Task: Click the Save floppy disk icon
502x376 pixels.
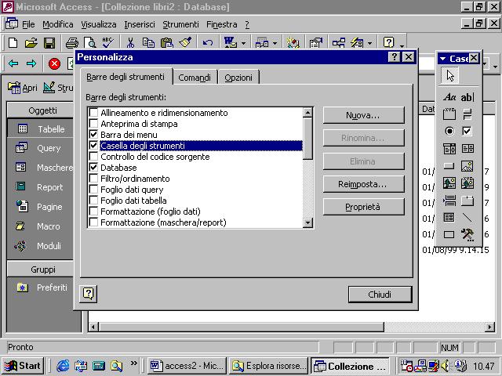Action: [49, 43]
